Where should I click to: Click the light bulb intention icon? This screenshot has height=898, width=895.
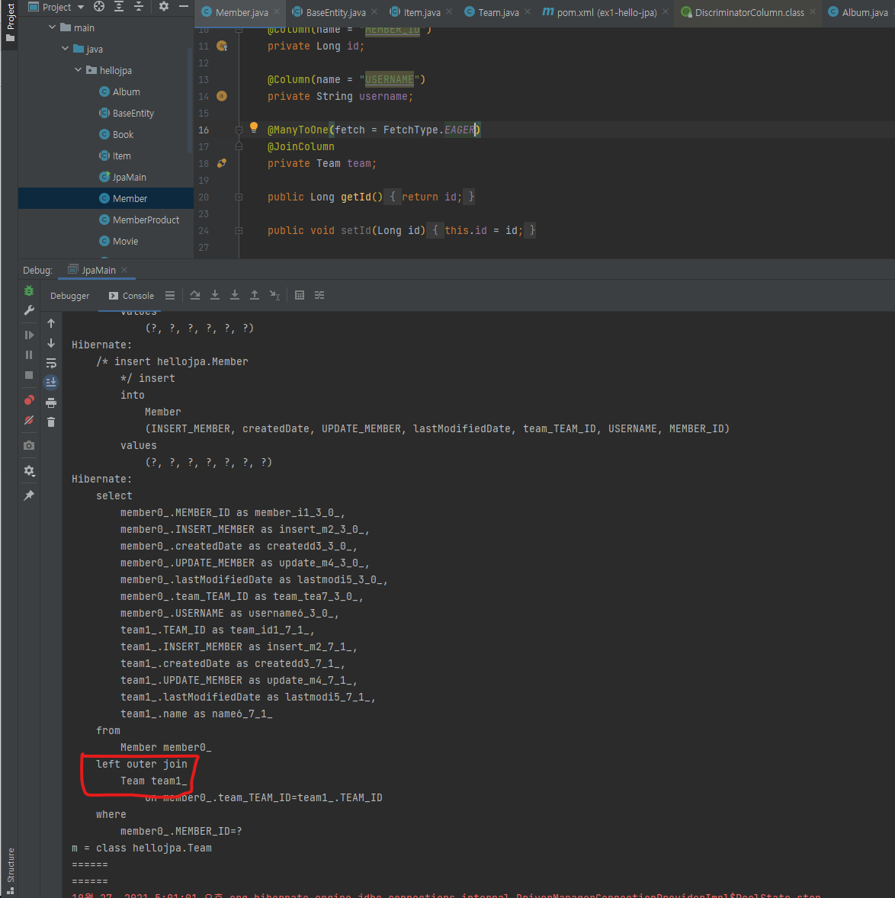(x=254, y=127)
